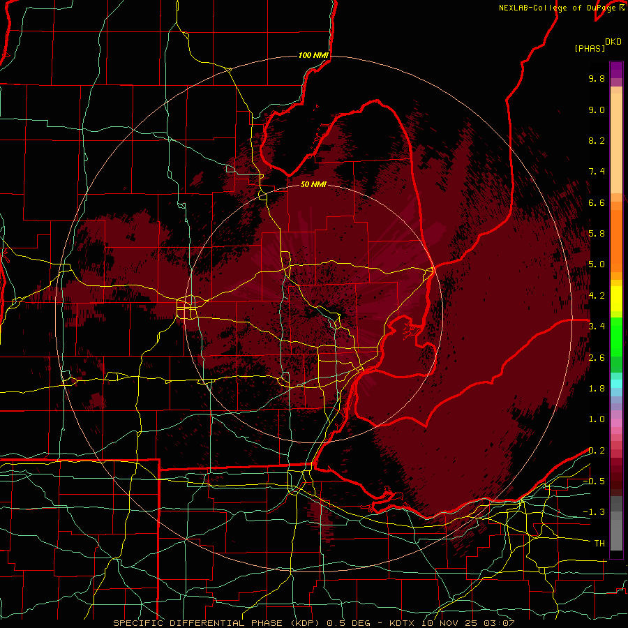628x628 pixels.
Task: Click the 03:07 timestamp in caption
Action: pyautogui.click(x=499, y=623)
